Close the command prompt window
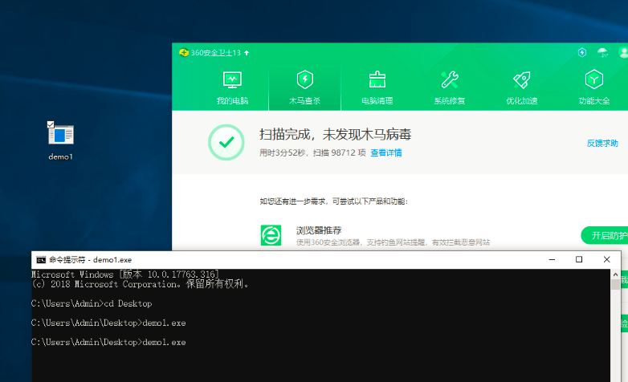Screen dimensions: 628x382 click(607, 259)
